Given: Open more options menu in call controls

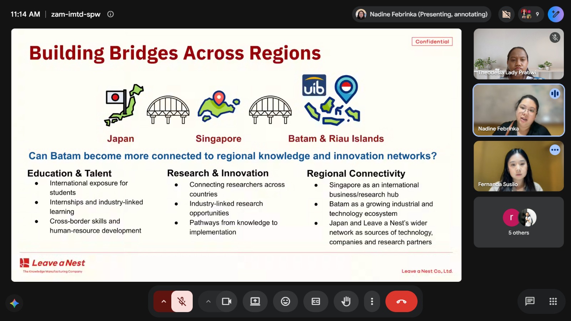Looking at the screenshot, I should click(x=372, y=301).
